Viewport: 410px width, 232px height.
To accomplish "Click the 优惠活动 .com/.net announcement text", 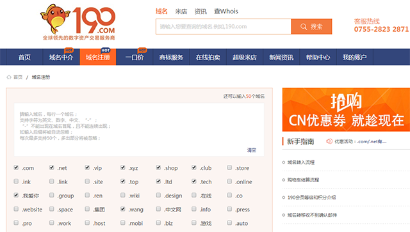I will coord(360,141).
